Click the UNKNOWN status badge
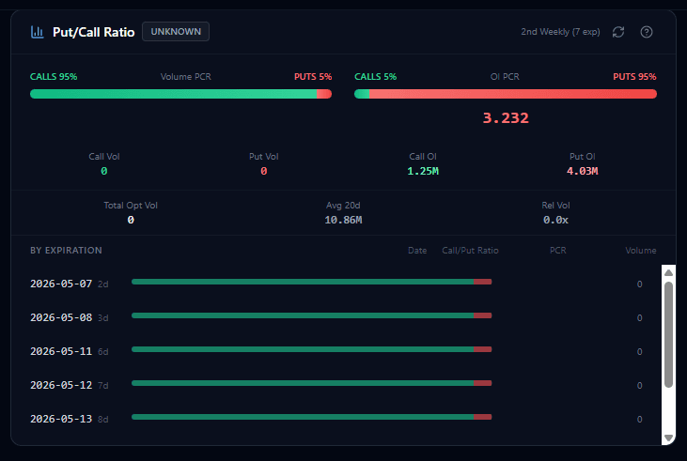The image size is (687, 461). [176, 32]
